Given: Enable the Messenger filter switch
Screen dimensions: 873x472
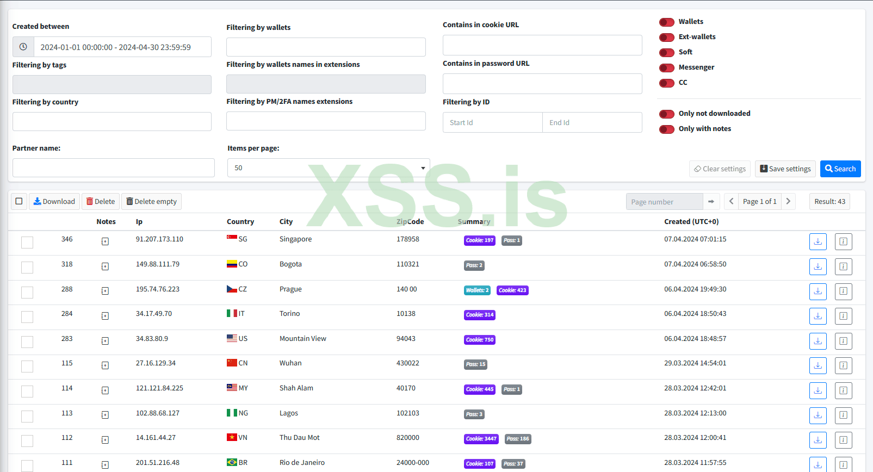Looking at the screenshot, I should coord(666,68).
